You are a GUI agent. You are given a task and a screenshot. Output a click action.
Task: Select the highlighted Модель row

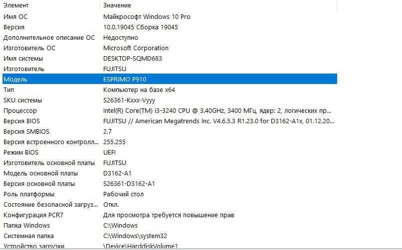(170, 79)
